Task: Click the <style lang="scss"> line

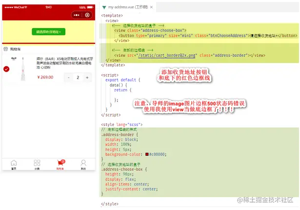Action: coord(121,125)
